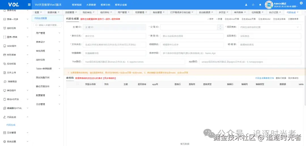Click the 代码生成 pencil icon in left menu

[5, 117]
